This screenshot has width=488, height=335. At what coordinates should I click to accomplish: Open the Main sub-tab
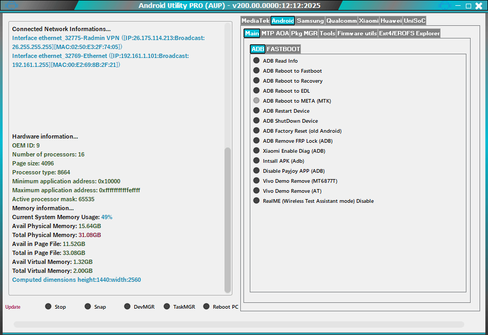252,33
